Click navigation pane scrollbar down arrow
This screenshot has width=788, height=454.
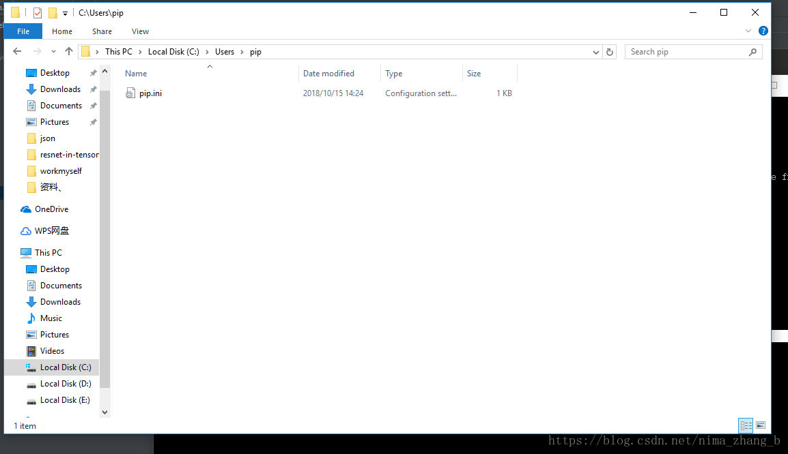(104, 412)
